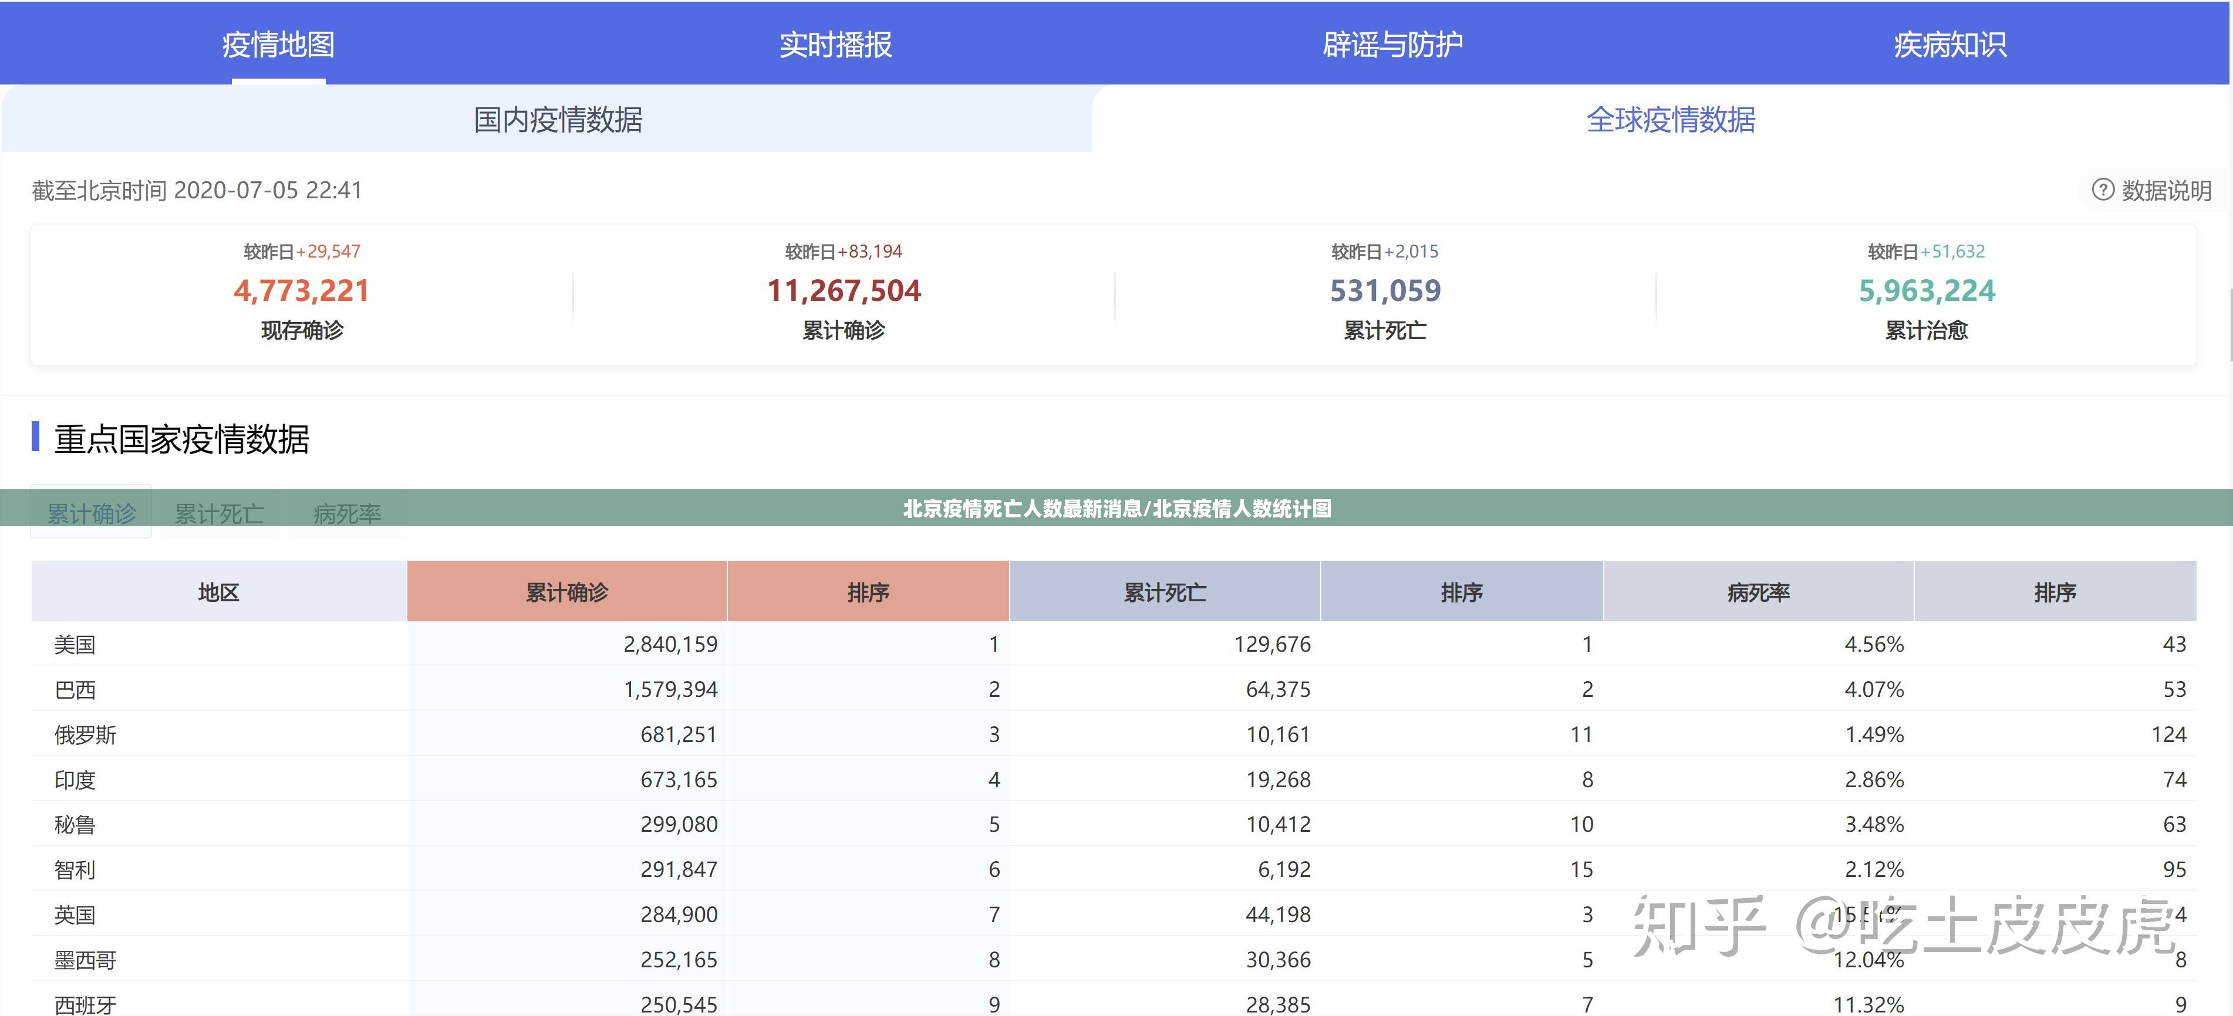Viewport: 2233px width, 1016px height.
Task: Click the 累计死亡 total 531,059
Action: pyautogui.click(x=1385, y=290)
